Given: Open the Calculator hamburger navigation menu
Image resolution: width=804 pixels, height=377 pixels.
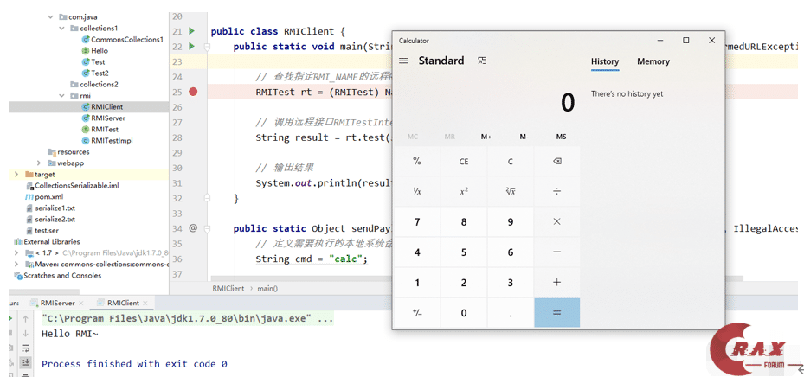Looking at the screenshot, I should (x=403, y=61).
